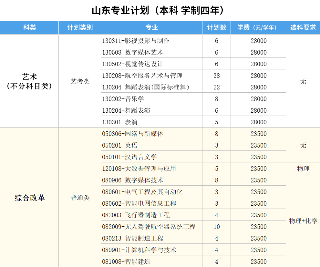Screen dimensions: 320x267
Task: Click the 科类 column header
Action: coord(29,27)
